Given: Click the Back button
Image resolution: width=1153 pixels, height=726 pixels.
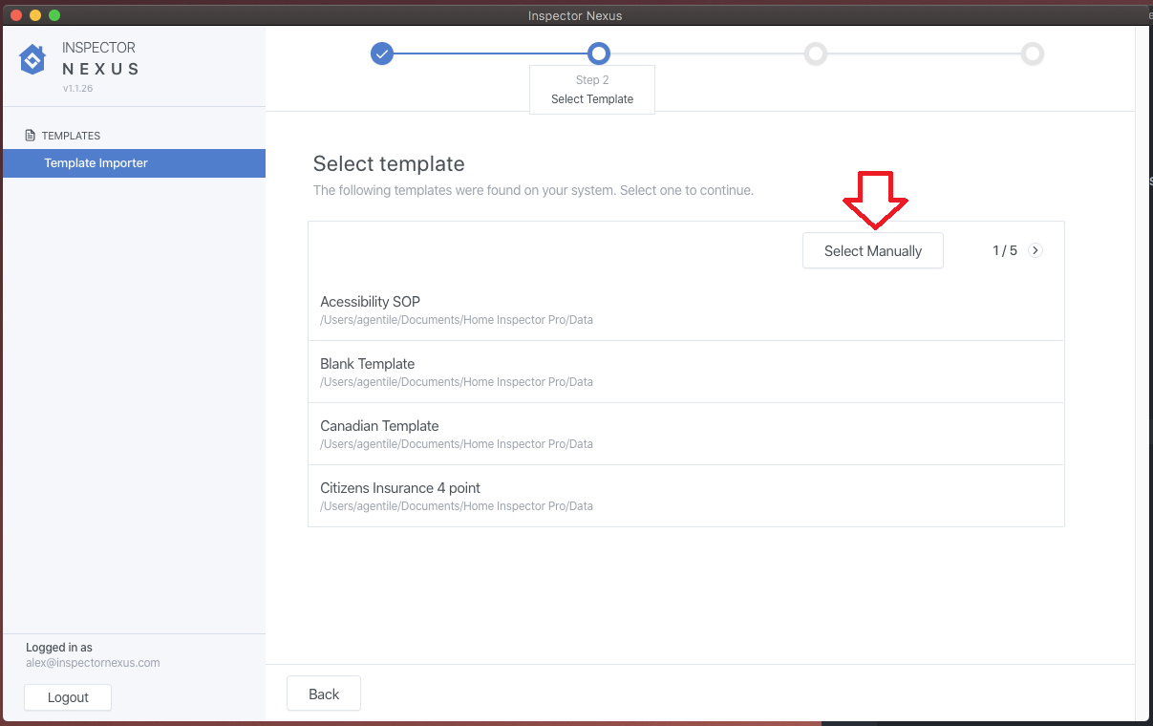Looking at the screenshot, I should coord(324,694).
